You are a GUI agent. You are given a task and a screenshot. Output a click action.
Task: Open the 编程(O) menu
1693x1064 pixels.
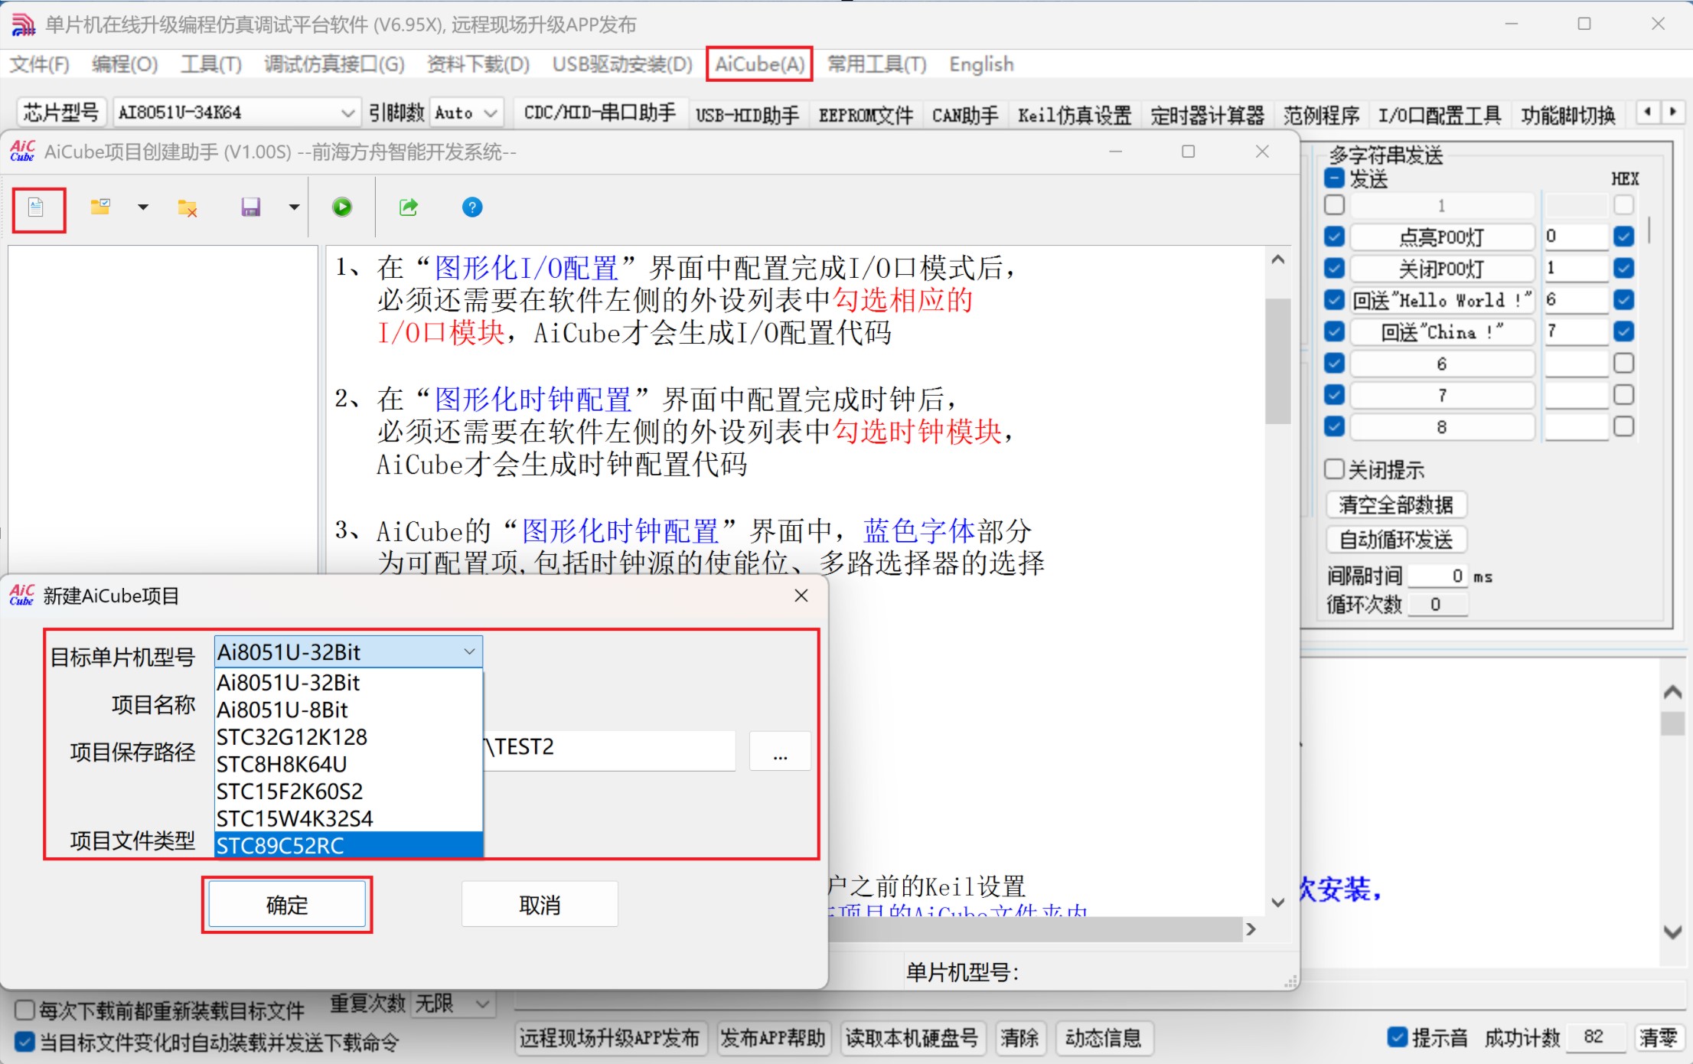pos(125,64)
